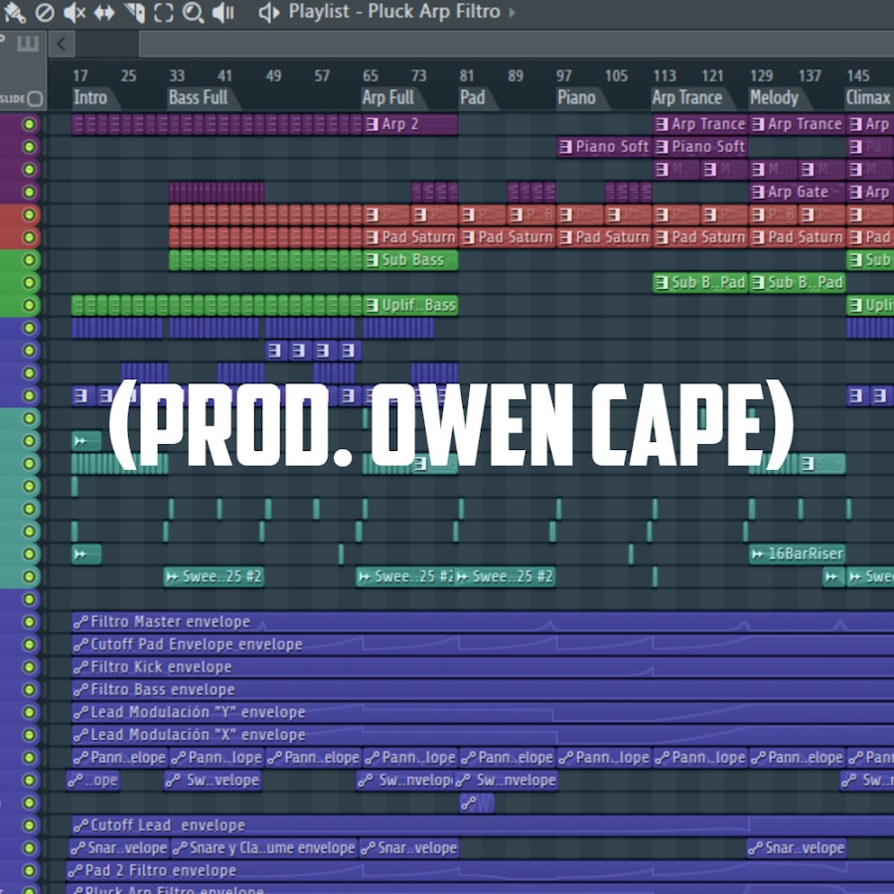Click the piano keys icon below toolbar

pyautogui.click(x=27, y=43)
